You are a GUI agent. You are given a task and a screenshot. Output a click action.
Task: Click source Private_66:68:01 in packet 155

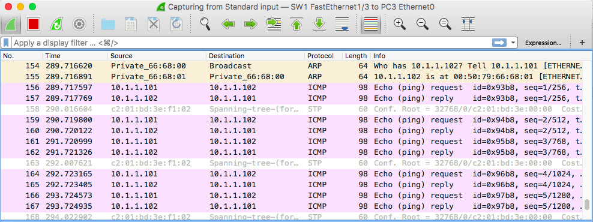pyautogui.click(x=148, y=77)
